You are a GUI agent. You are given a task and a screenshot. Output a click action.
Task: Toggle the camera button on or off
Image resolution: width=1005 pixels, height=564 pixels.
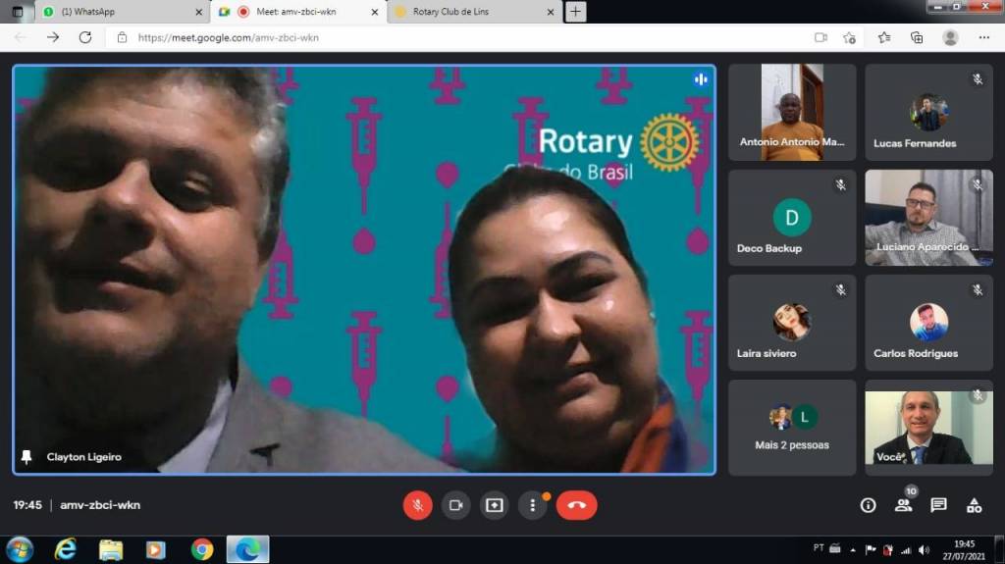pyautogui.click(x=455, y=505)
